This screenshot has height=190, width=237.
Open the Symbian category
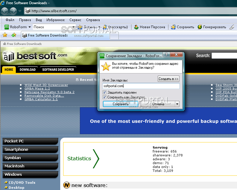pos(30,158)
